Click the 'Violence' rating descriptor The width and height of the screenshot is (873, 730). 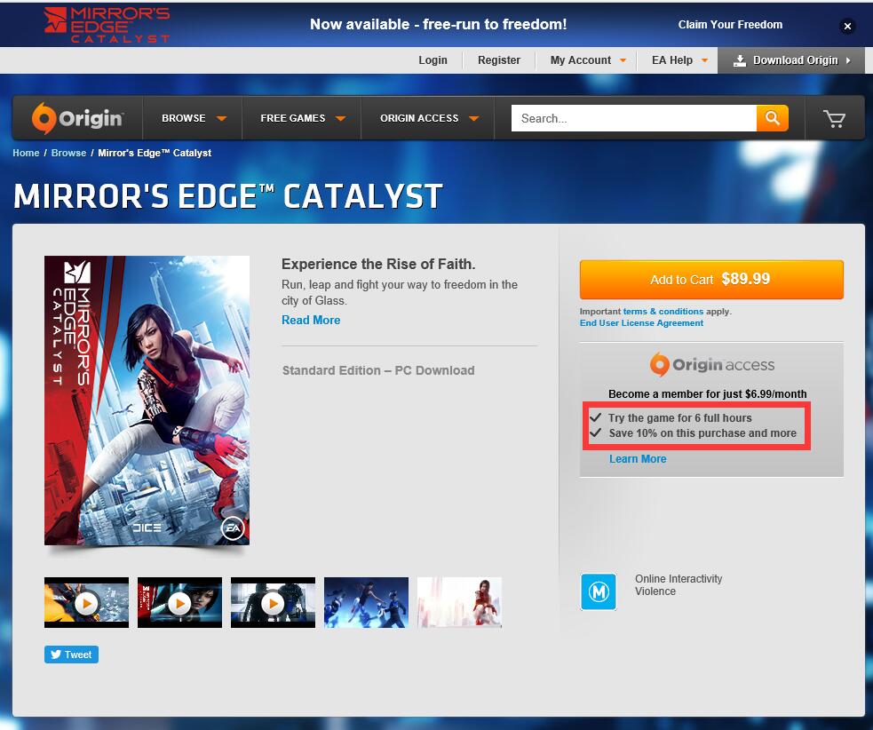point(655,591)
